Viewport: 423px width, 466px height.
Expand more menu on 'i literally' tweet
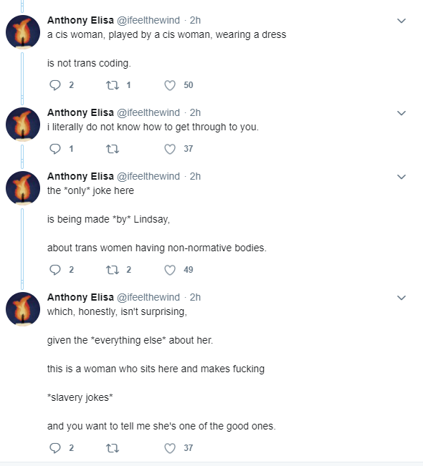(401, 113)
